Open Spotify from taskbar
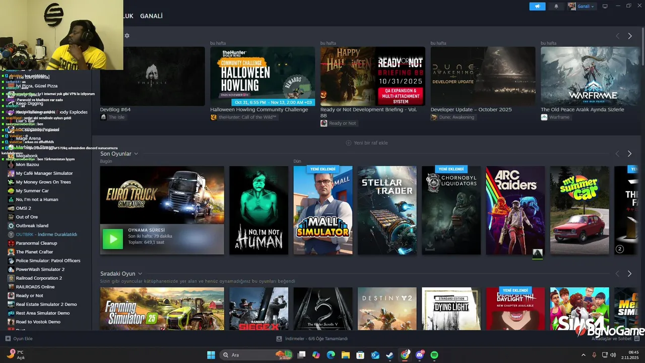Viewport: 645px width, 363px height. pyautogui.click(x=434, y=355)
